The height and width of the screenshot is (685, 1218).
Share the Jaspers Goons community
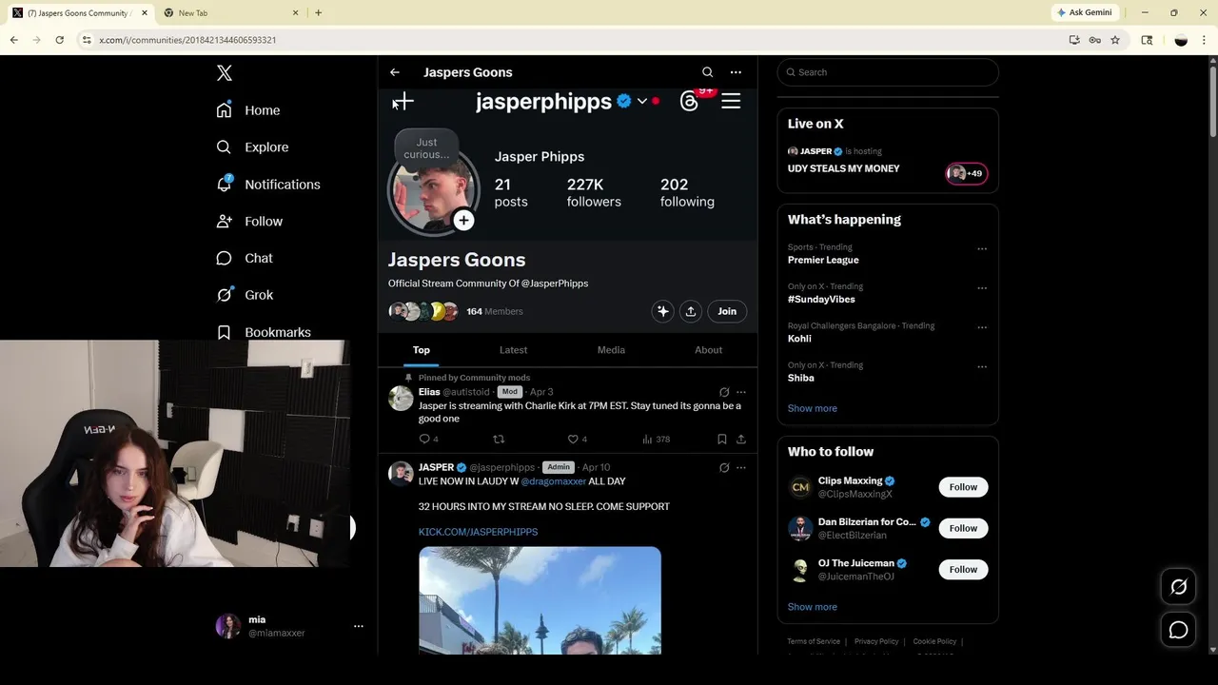(691, 311)
